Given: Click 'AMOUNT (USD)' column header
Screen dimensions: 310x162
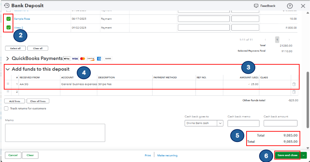Looking at the screenshot, I should 249,78.
